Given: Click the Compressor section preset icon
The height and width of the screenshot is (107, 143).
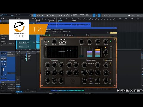Looking at the screenshot, I should [x=87, y=60].
